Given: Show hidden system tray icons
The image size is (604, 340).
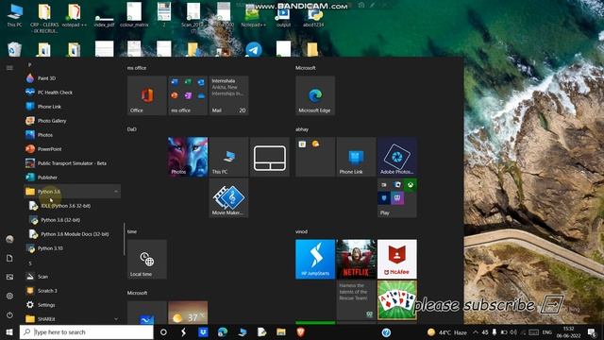Looking at the screenshot, I should point(476,332).
